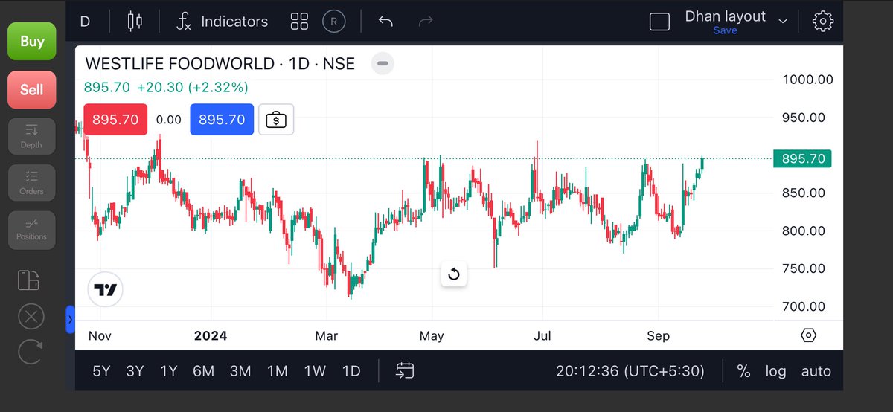Click the refresh icon in left sidebar
This screenshot has width=893, height=412.
[30, 352]
